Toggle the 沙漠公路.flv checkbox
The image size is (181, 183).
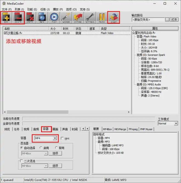5,33
